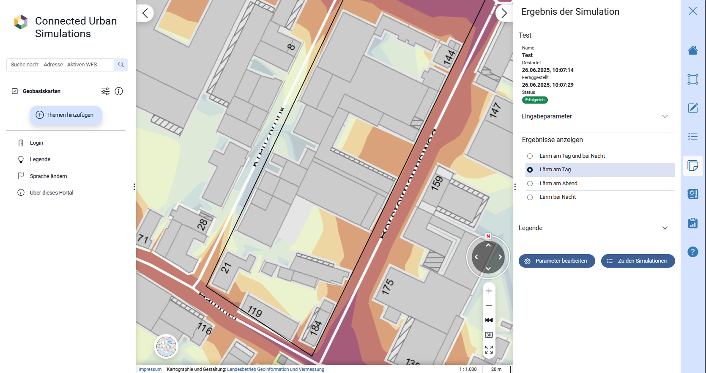Open Legende in left menu

(40, 159)
